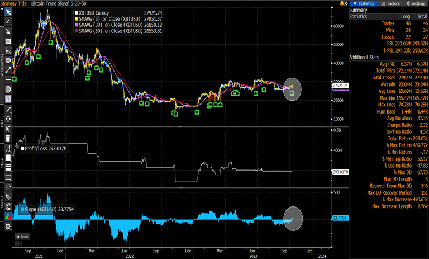Click the 27921.74 price axis label
Image resolution: width=429 pixels, height=259 pixels.
tap(340, 86)
